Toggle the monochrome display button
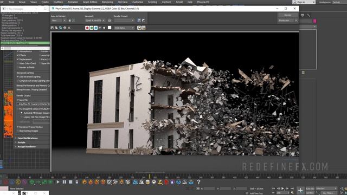Image resolution: width=347 pixels, height=195 pixels. [104, 28]
